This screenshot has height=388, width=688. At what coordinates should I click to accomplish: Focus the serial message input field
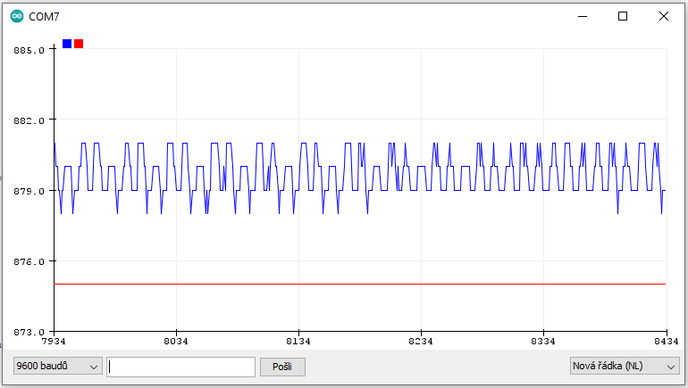tap(180, 367)
